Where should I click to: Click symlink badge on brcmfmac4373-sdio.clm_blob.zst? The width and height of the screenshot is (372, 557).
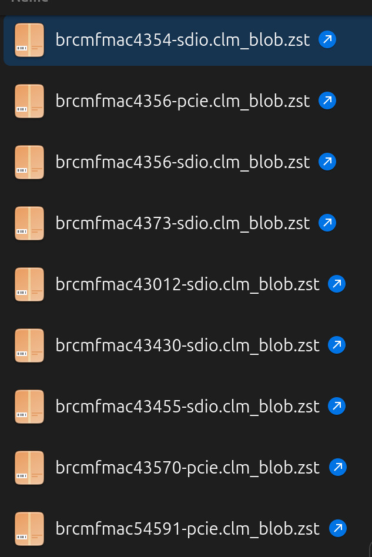[327, 223]
